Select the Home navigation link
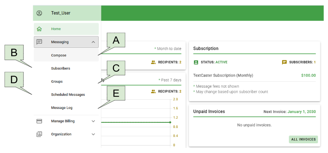 point(56,29)
